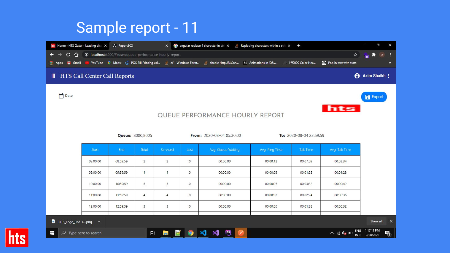Click Show all downloads button
450x253 pixels.
coord(376,222)
